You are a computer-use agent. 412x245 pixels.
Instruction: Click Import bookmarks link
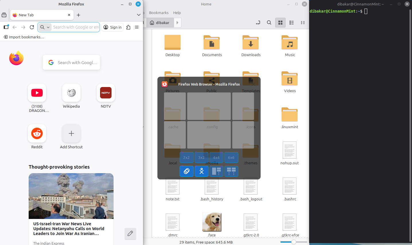pyautogui.click(x=24, y=37)
